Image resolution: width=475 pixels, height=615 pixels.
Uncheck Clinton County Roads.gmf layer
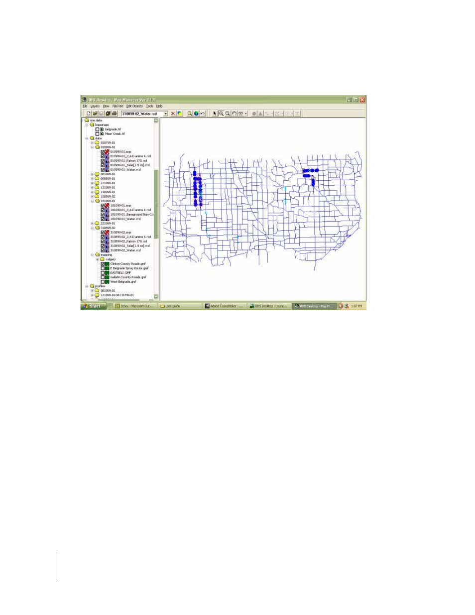click(103, 264)
